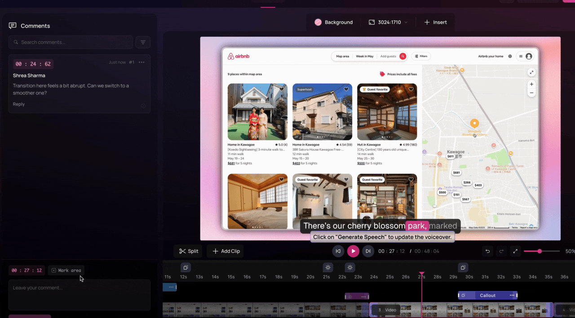Viewport: 575px width, 318px height.
Task: Select the Split scissors tool
Action: [x=188, y=251]
